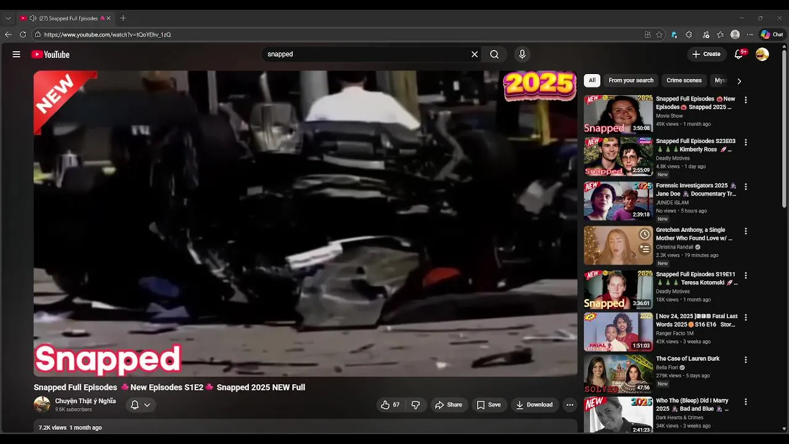Open options for The Case of Lauren Burk
789x444 pixels.
coord(746,360)
